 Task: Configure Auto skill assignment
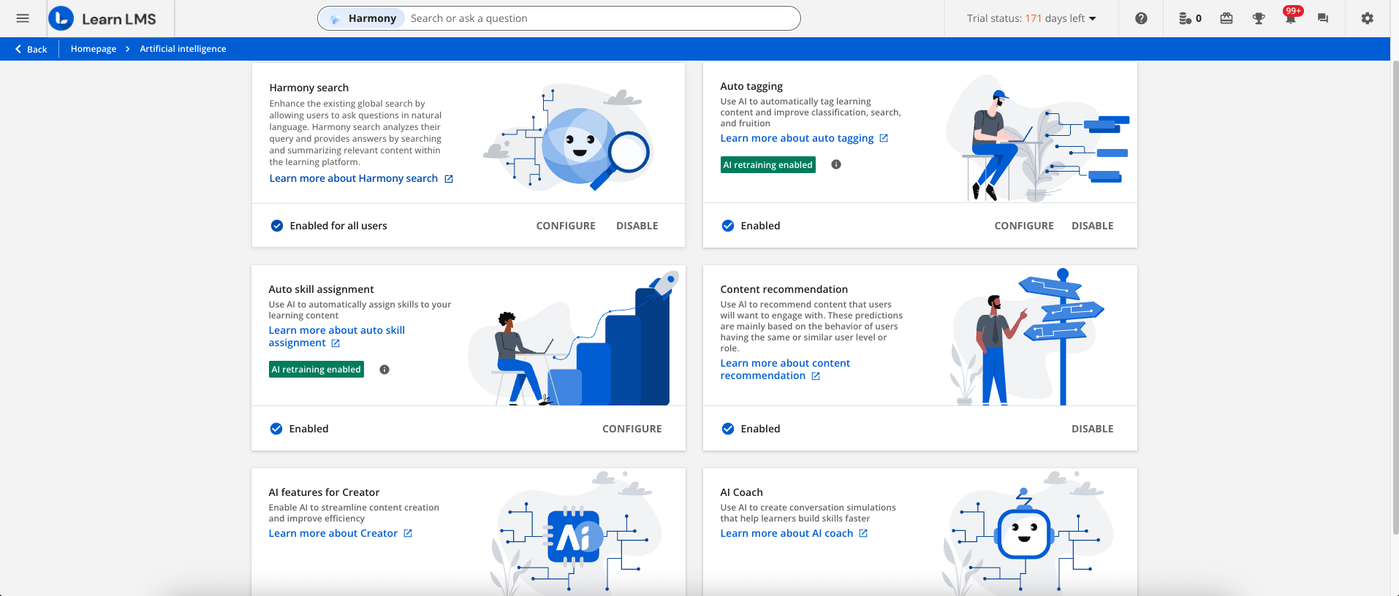click(632, 429)
